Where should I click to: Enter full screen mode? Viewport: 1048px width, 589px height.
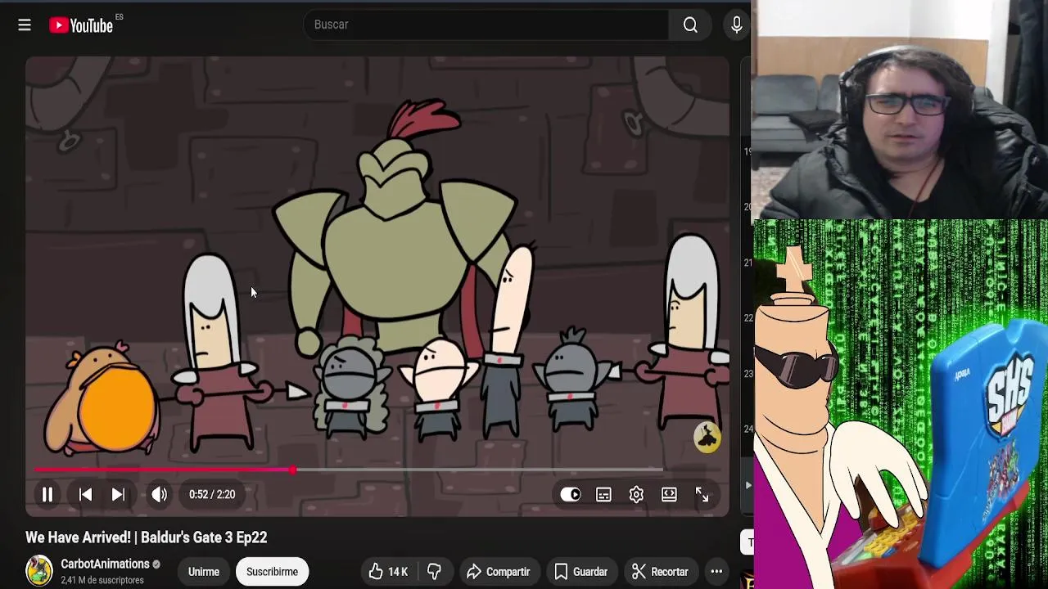pos(702,494)
